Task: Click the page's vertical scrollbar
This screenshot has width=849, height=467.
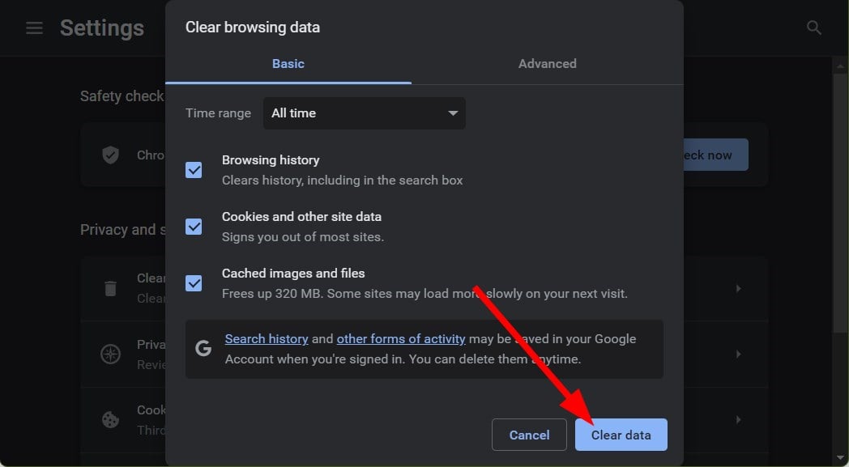Action: point(841,202)
